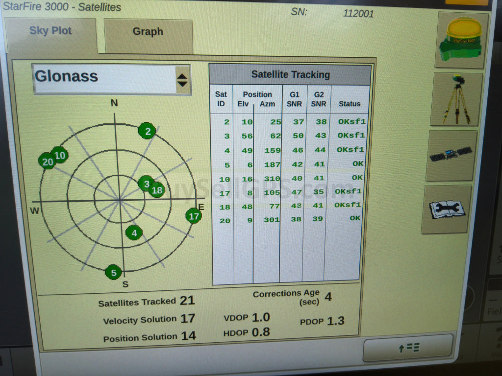
Task: Click satellite 17 marker on sky plot
Action: pyautogui.click(x=194, y=216)
